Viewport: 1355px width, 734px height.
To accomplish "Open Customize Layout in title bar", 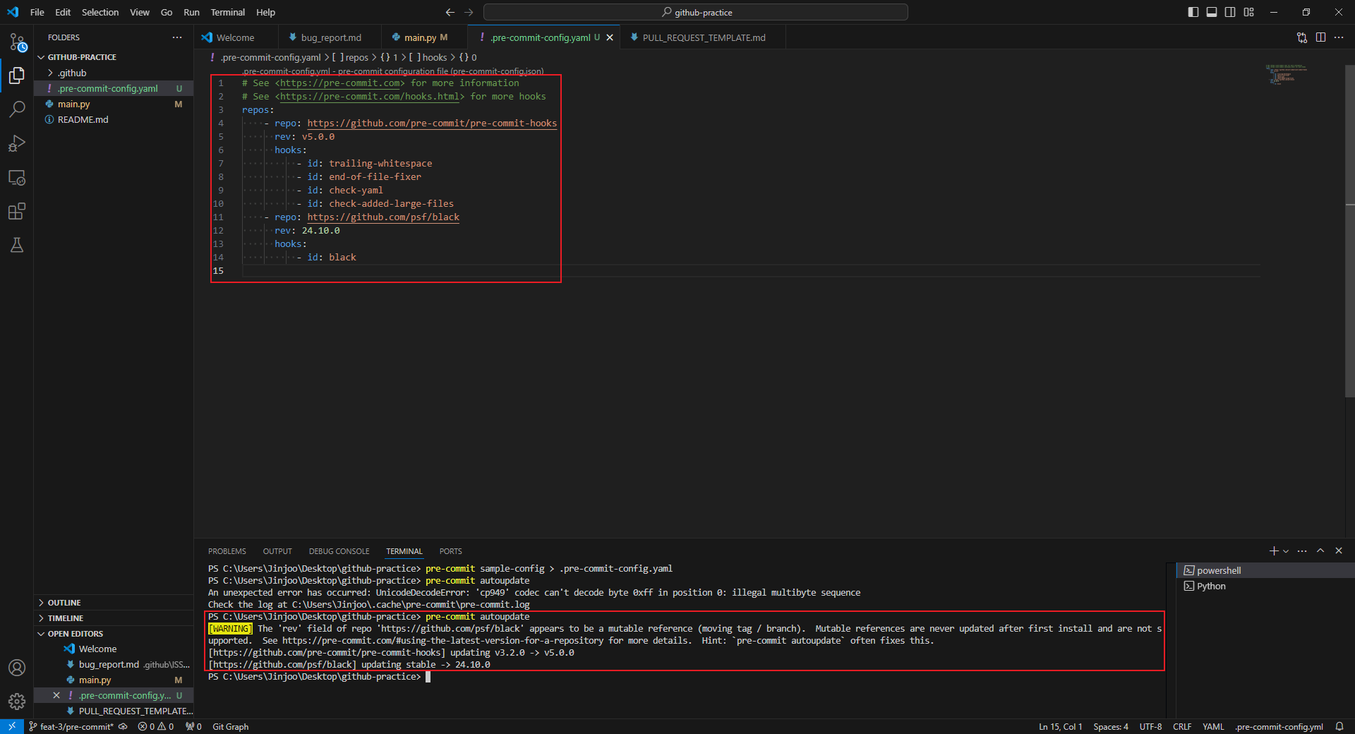I will (1249, 12).
